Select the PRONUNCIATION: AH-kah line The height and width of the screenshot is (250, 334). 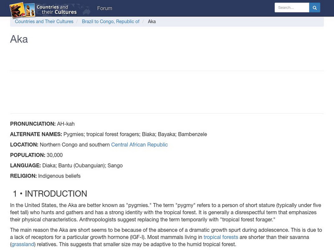click(43, 124)
